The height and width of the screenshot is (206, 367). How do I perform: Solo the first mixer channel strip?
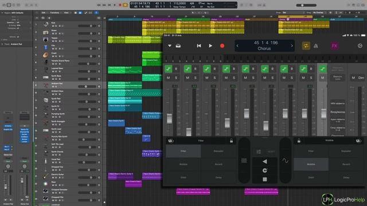(x=176, y=78)
